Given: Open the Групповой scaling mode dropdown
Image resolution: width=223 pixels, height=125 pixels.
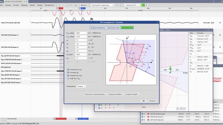Looking at the screenshot, I should click(x=102, y=5).
